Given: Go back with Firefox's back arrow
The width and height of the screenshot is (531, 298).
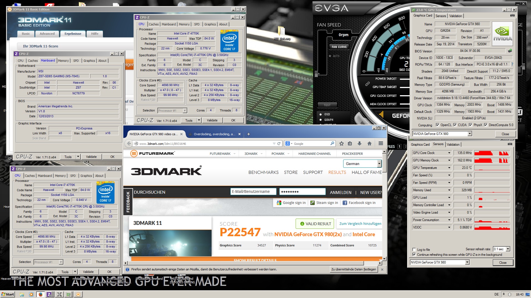Looking at the screenshot, I should pyautogui.click(x=129, y=143).
